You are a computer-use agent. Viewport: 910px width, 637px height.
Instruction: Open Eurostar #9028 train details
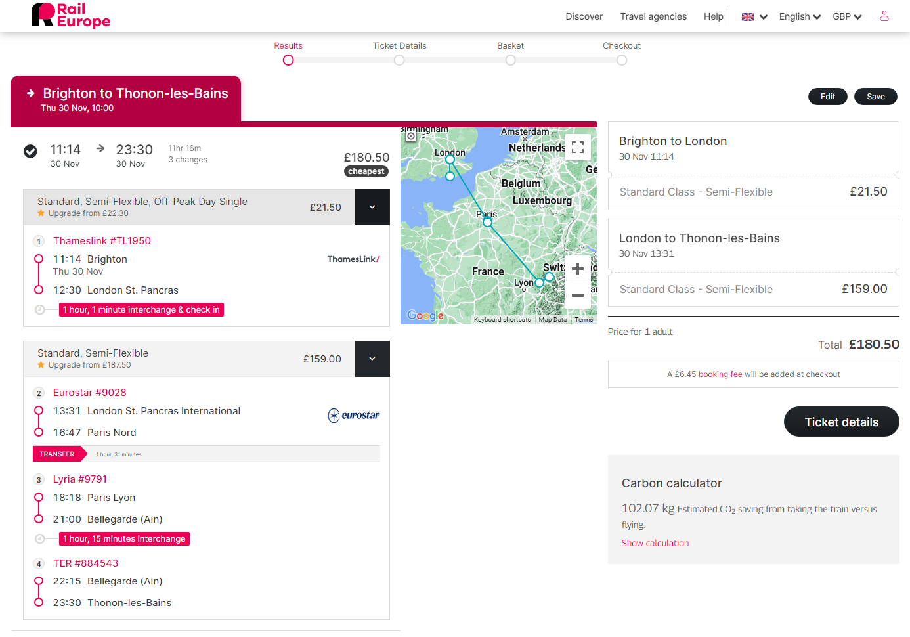90,393
